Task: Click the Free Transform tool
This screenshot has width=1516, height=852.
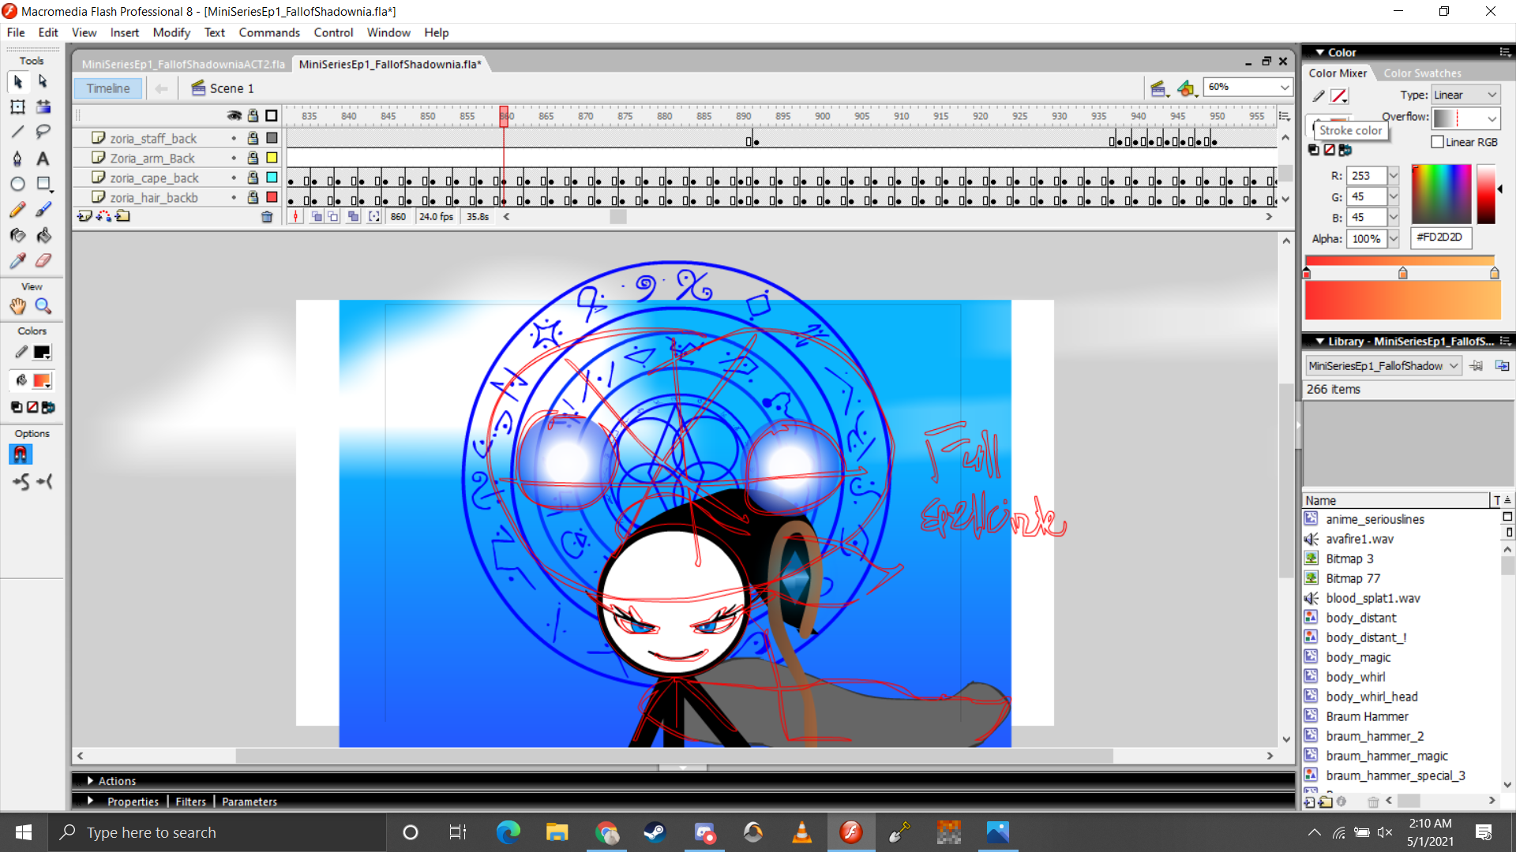Action: 17,106
